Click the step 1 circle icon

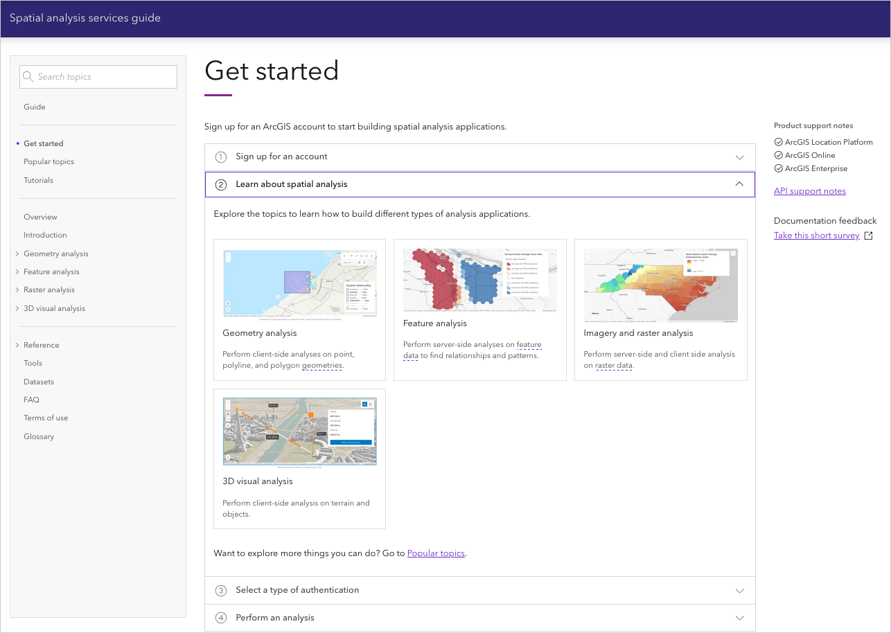[220, 157]
